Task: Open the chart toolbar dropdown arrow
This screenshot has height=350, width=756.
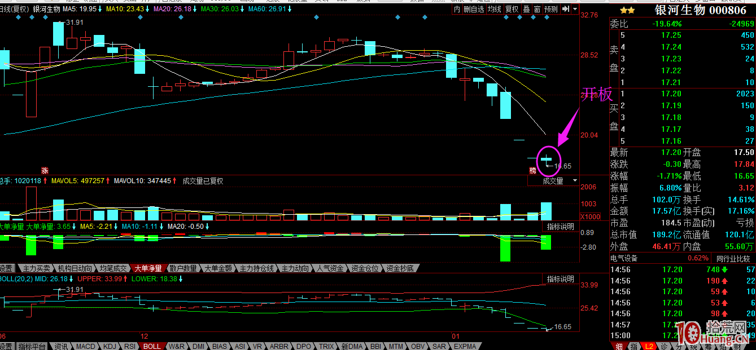Action: (x=575, y=9)
